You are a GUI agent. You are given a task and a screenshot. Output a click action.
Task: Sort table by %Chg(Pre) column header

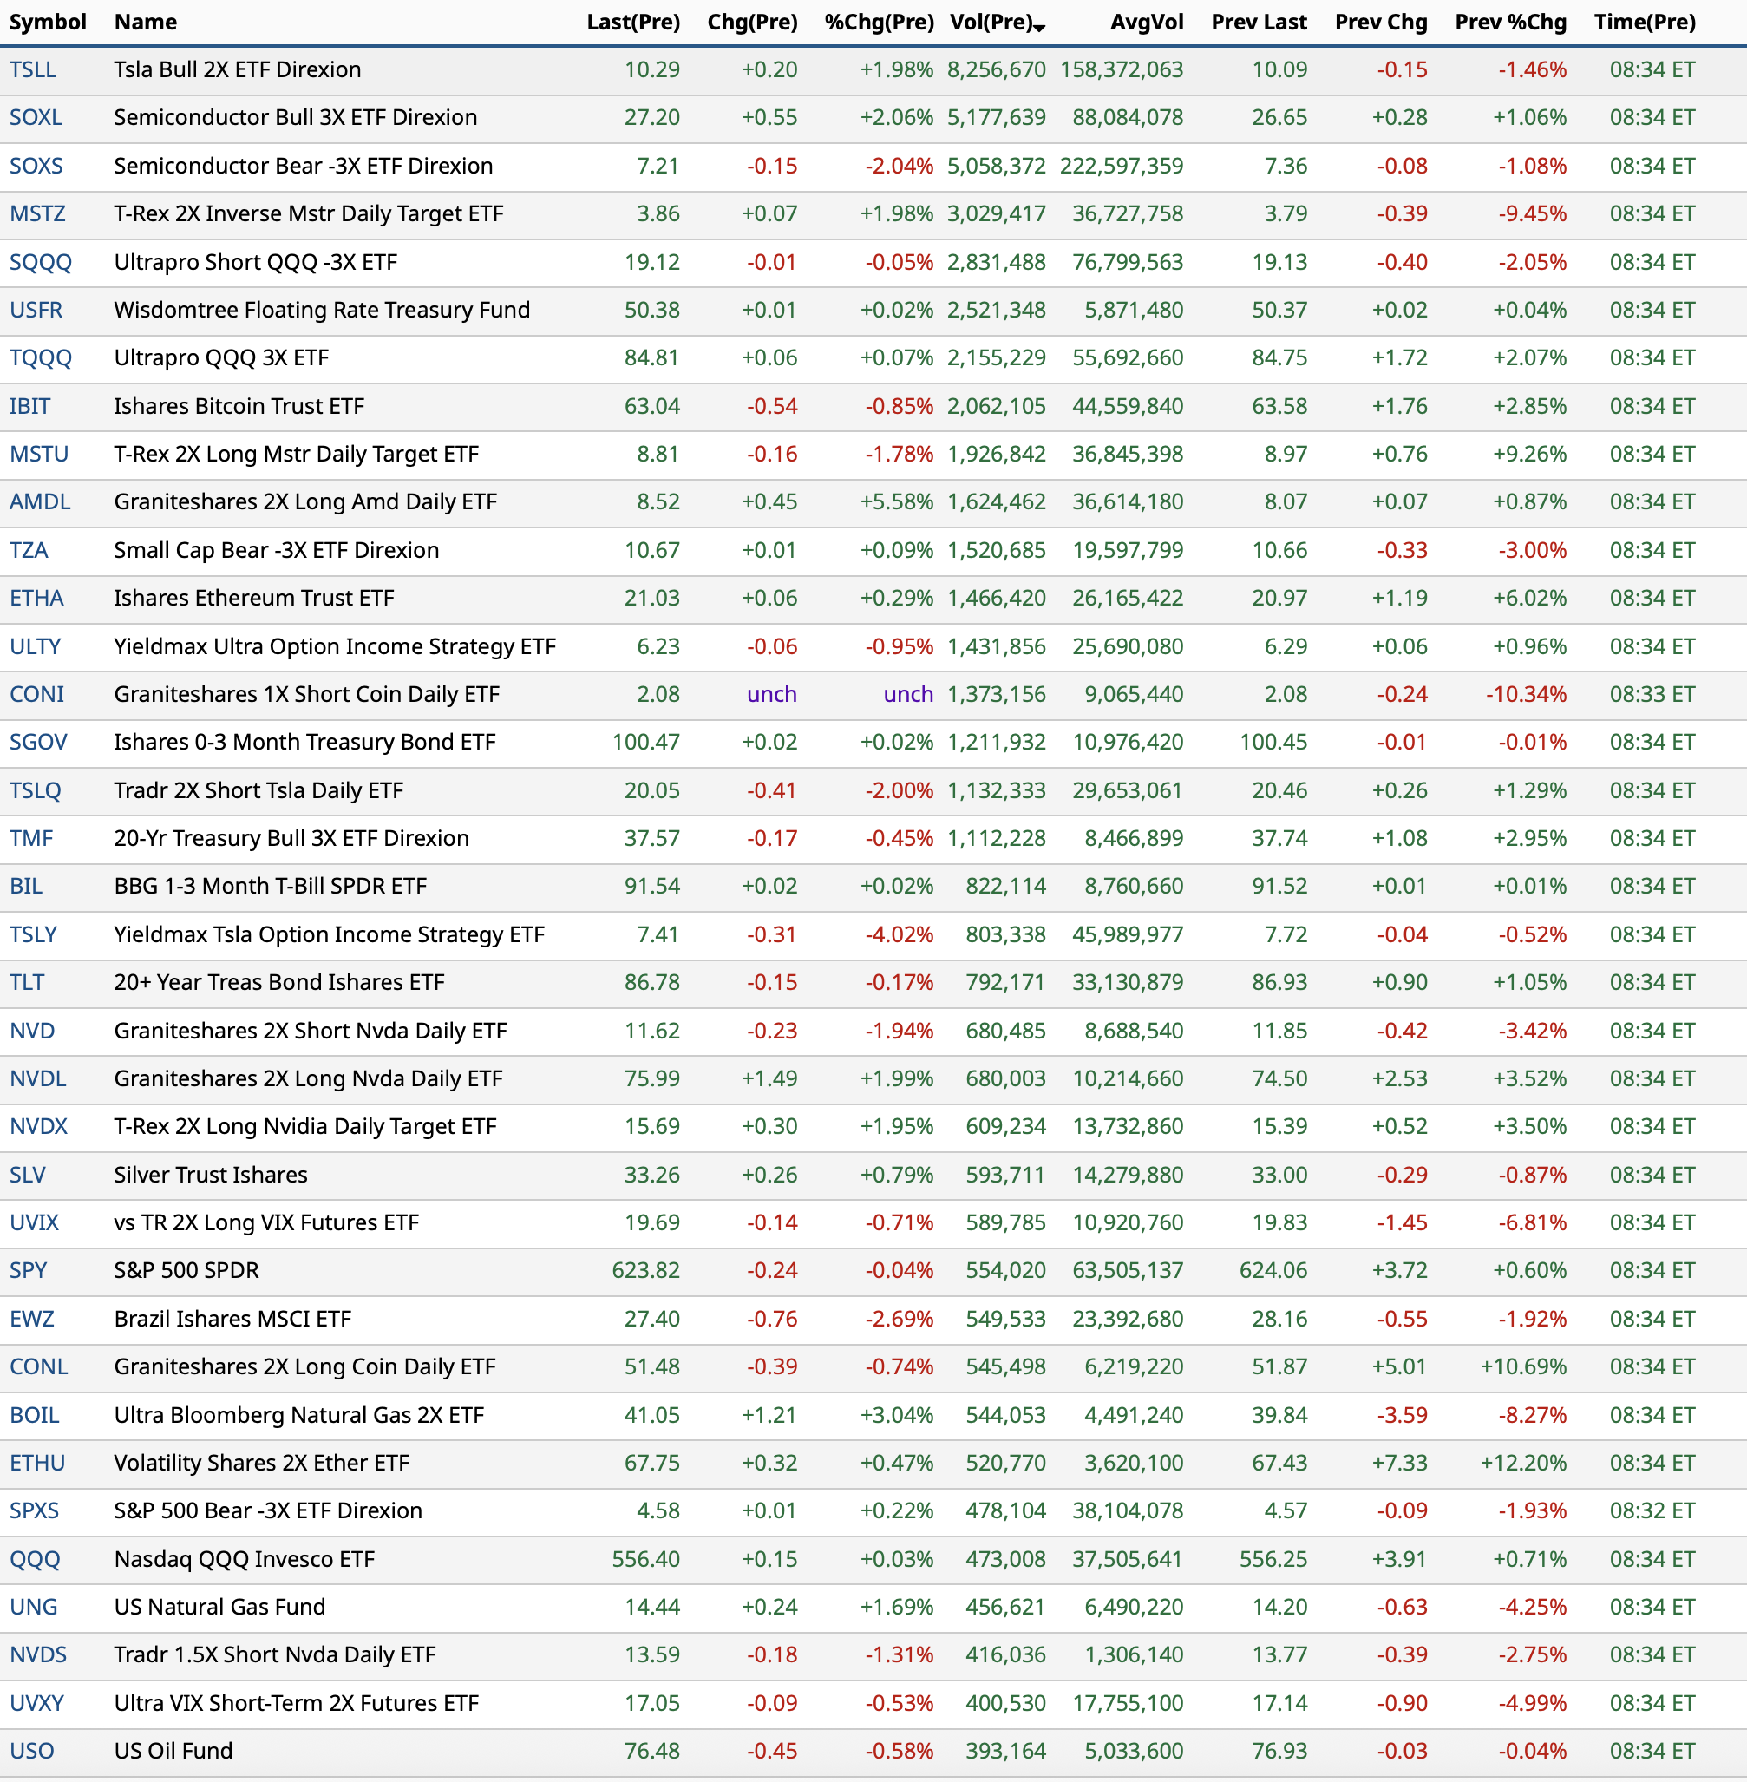[x=878, y=22]
